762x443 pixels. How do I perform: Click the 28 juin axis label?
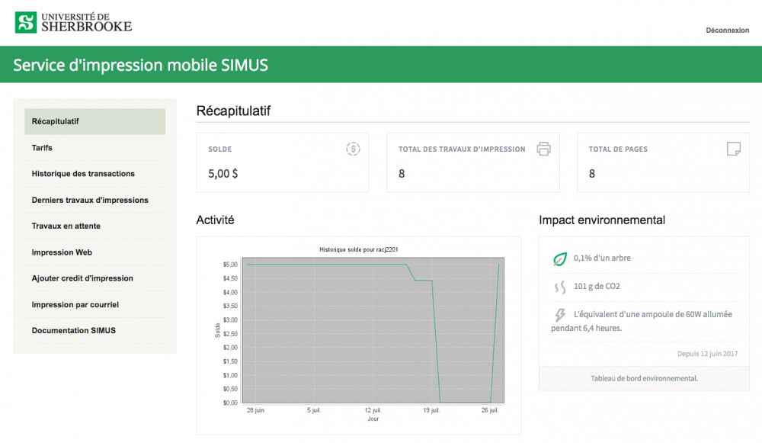coord(255,410)
